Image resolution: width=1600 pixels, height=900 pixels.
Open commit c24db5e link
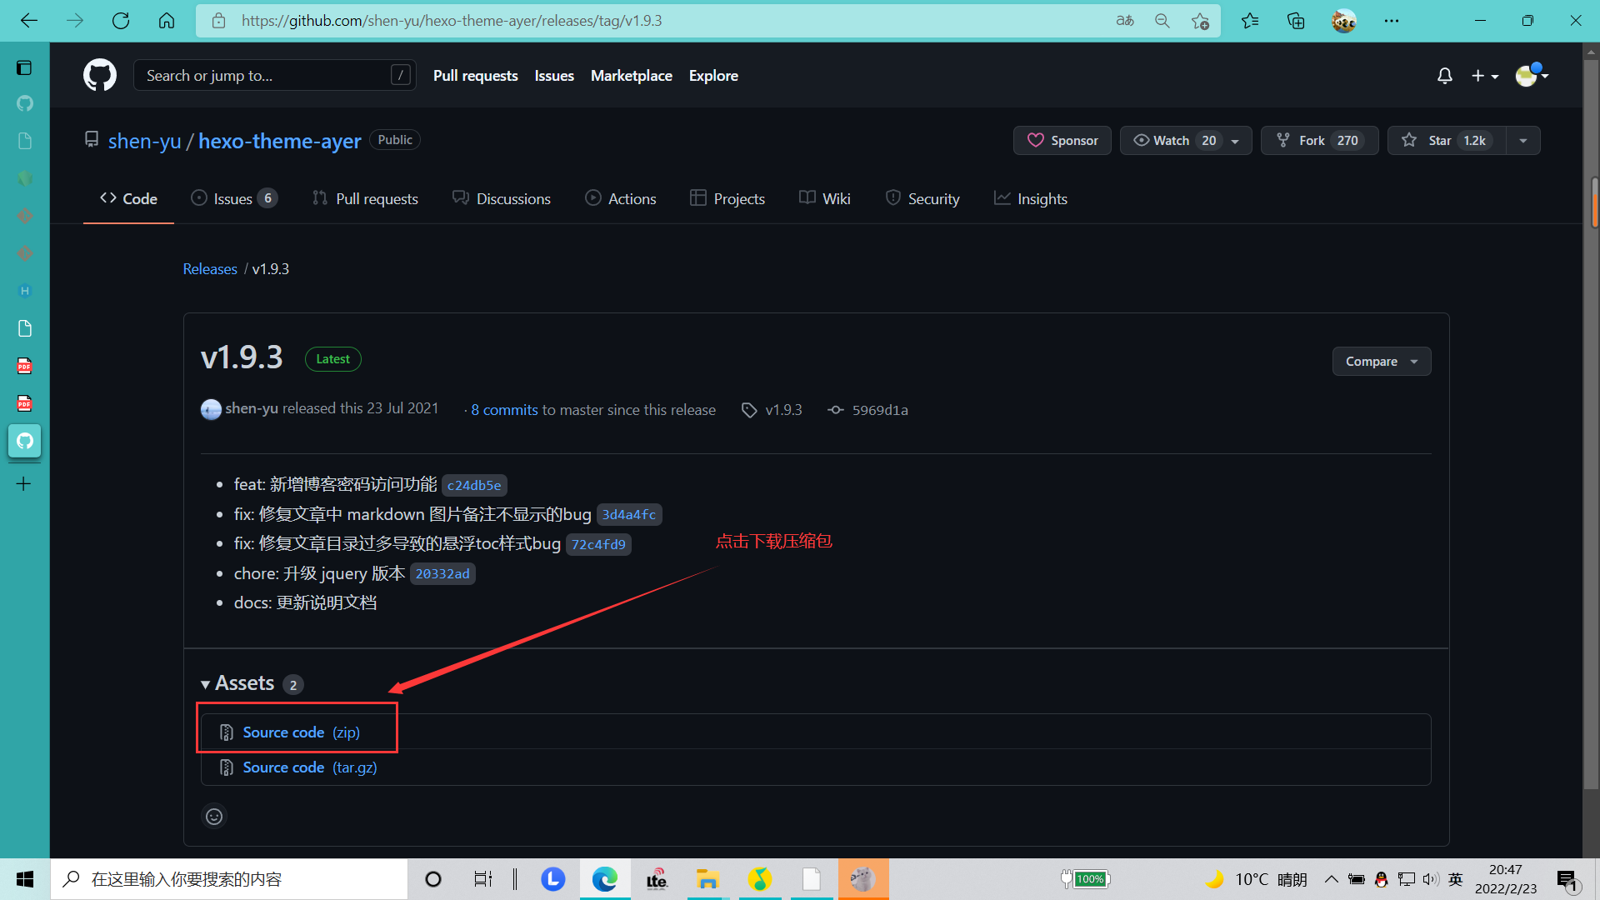(x=474, y=485)
